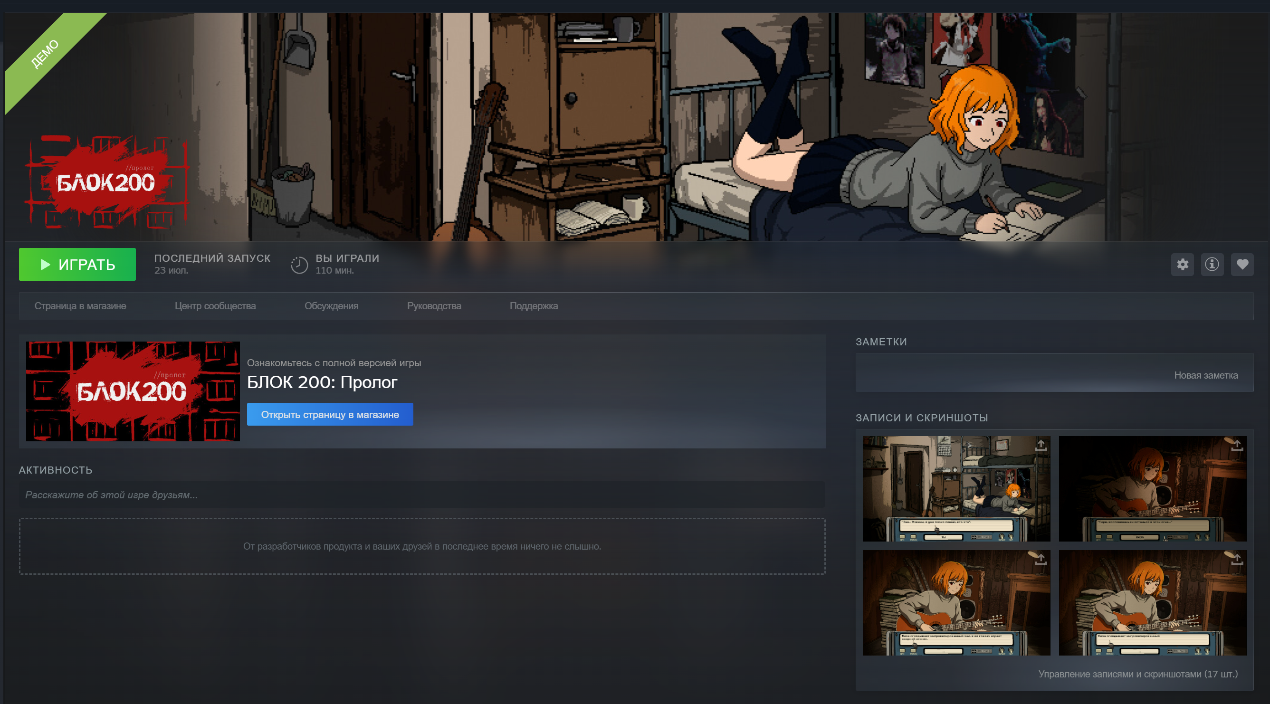Open the БЛОК 200 full version banner image
The height and width of the screenshot is (704, 1270).
(x=133, y=391)
